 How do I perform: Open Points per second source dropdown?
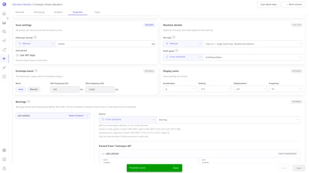36,44
